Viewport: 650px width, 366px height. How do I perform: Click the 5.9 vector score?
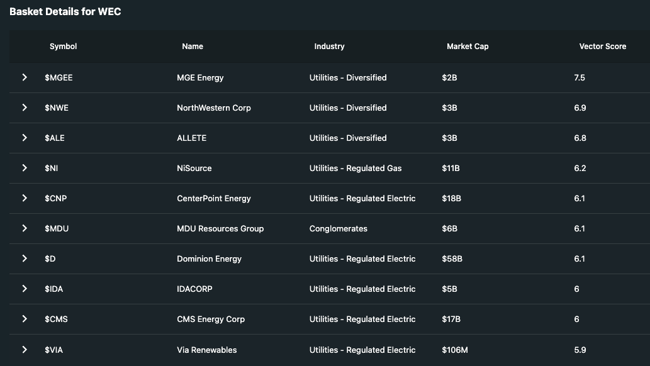[580, 350]
